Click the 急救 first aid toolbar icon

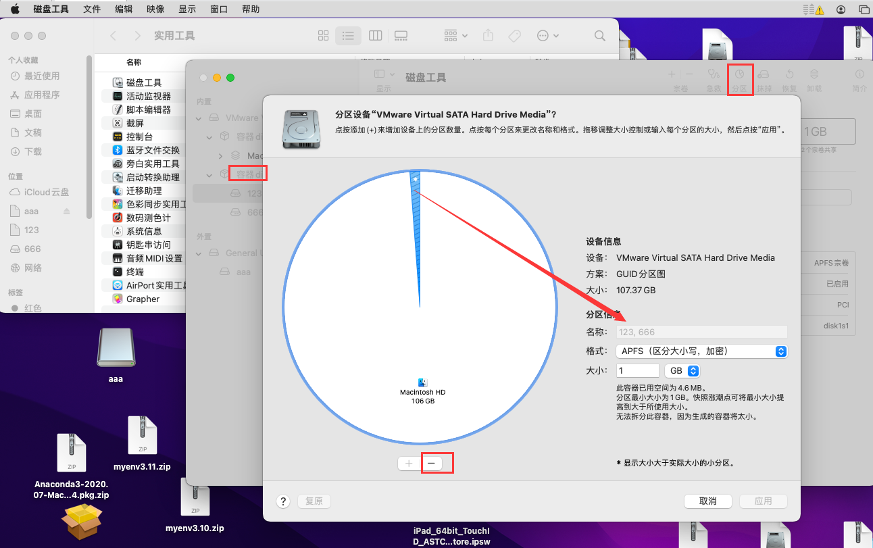click(x=714, y=79)
